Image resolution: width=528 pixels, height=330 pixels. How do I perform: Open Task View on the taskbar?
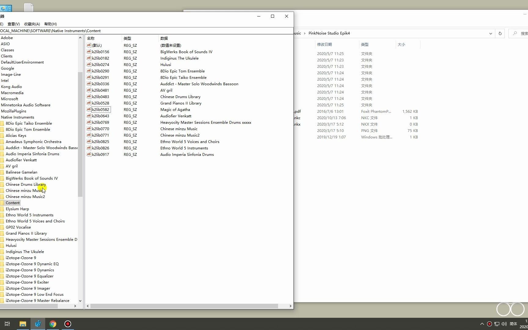click(7, 324)
